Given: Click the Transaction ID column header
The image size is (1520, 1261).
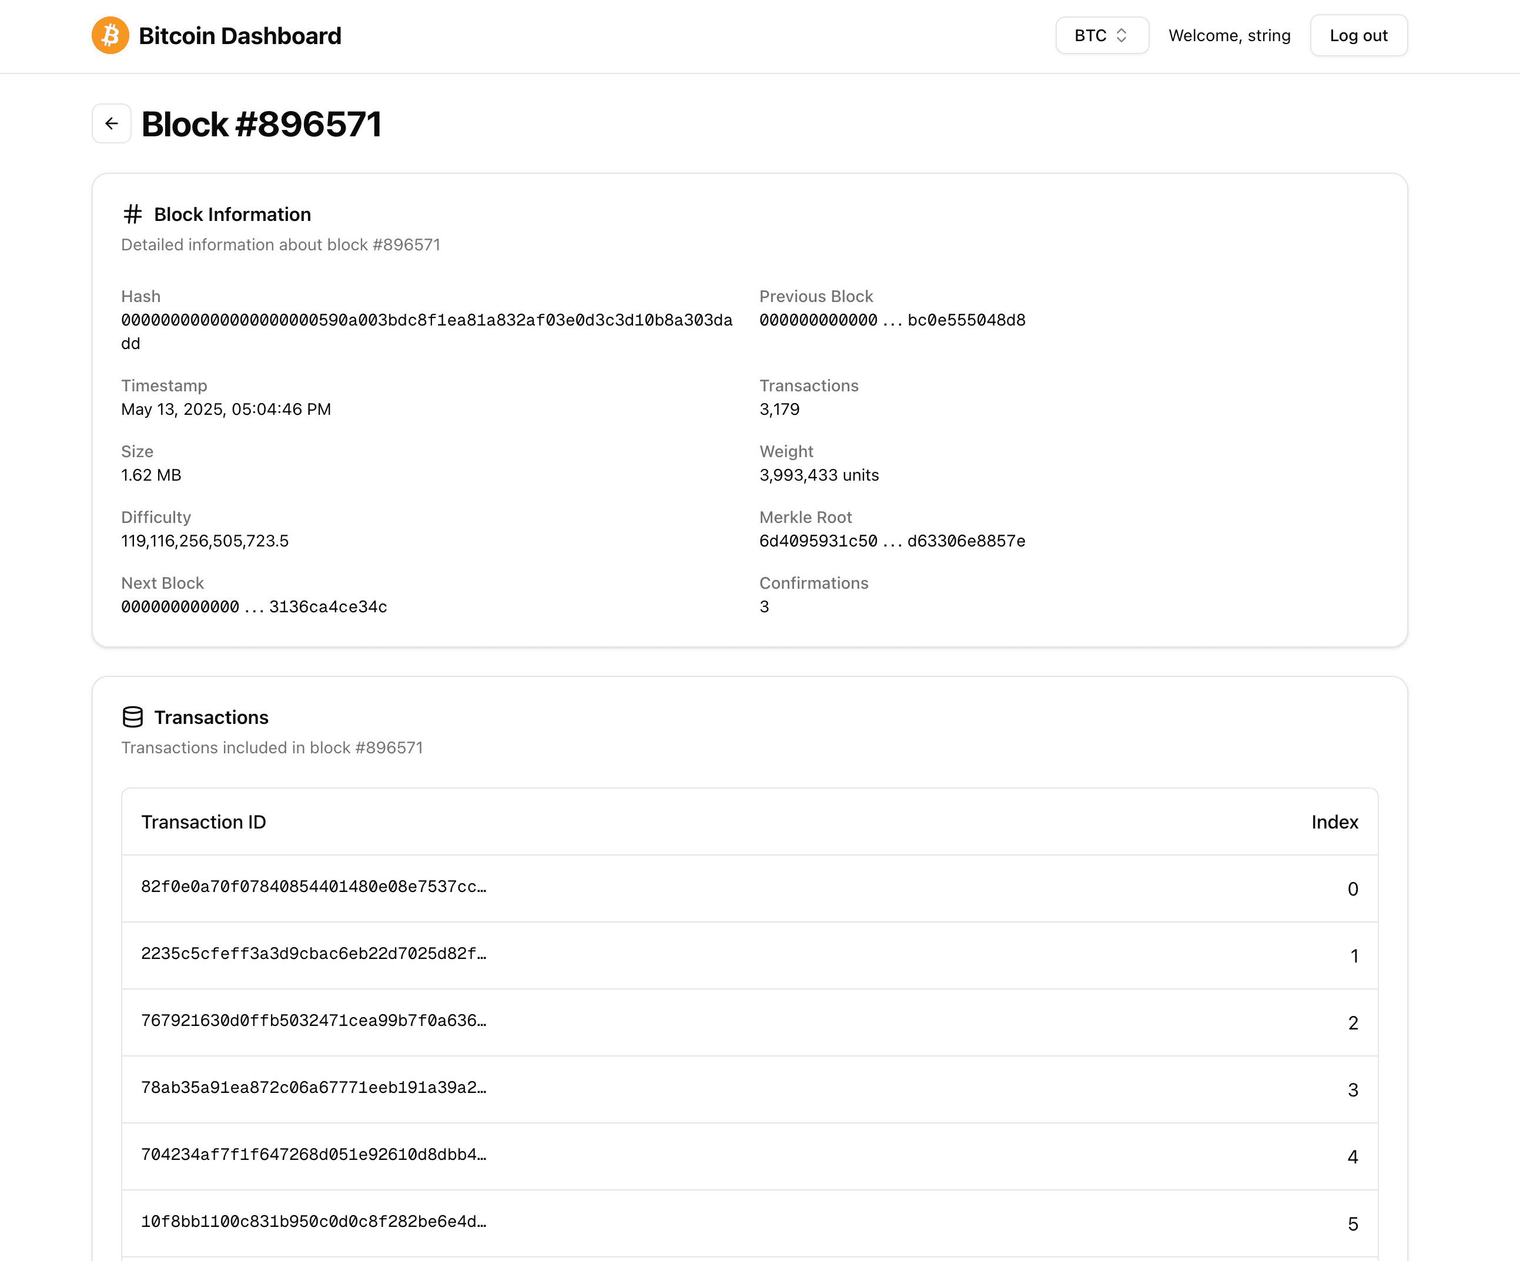Looking at the screenshot, I should coord(203,822).
